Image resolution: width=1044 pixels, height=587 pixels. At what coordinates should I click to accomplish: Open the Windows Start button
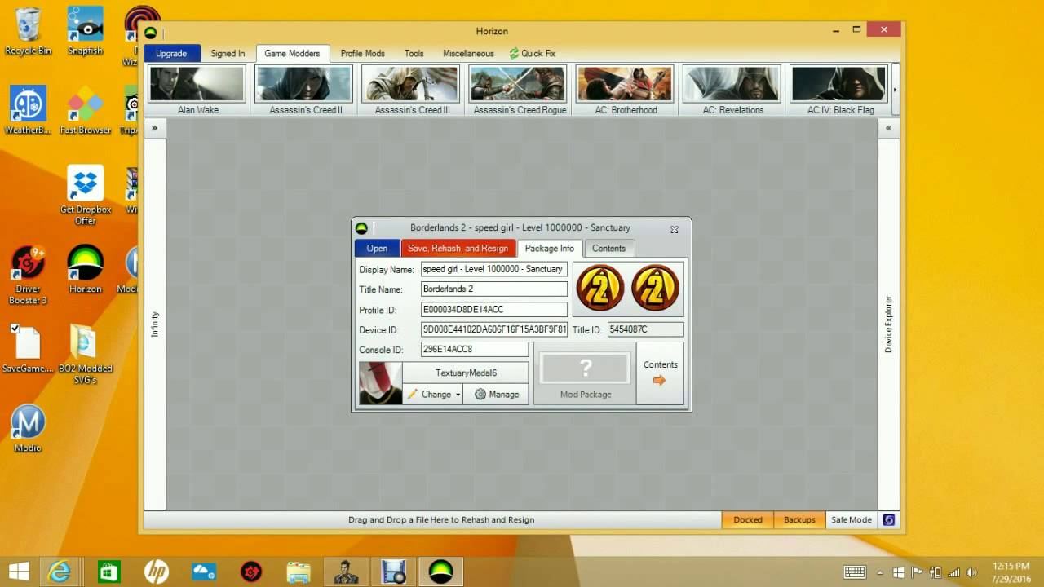tap(19, 572)
